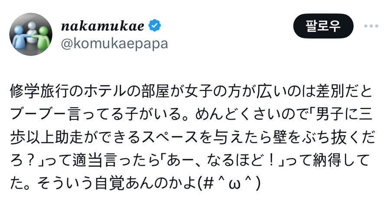Open the nakamukae profile avatar
390x205 pixels.
pyautogui.click(x=30, y=34)
